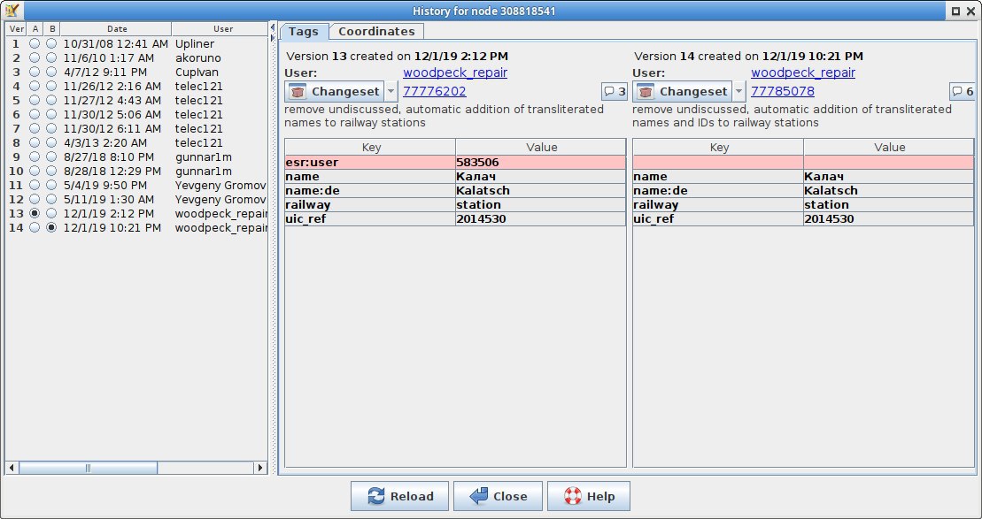Open Changeset dropdown arrow for version 13
982x519 pixels.
[390, 91]
